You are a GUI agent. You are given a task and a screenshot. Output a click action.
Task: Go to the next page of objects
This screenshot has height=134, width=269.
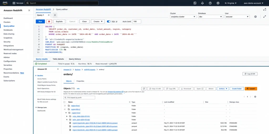250,97
